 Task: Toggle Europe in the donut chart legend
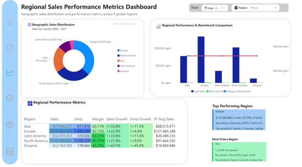click(x=123, y=50)
